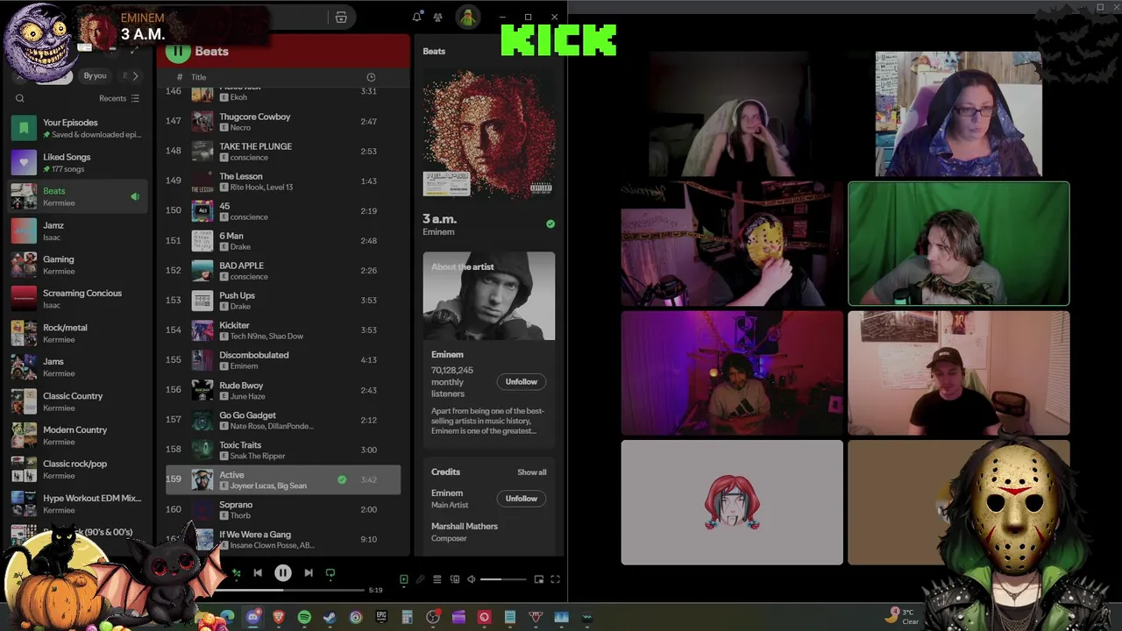
Task: Open Friend Activity
Action: click(437, 18)
